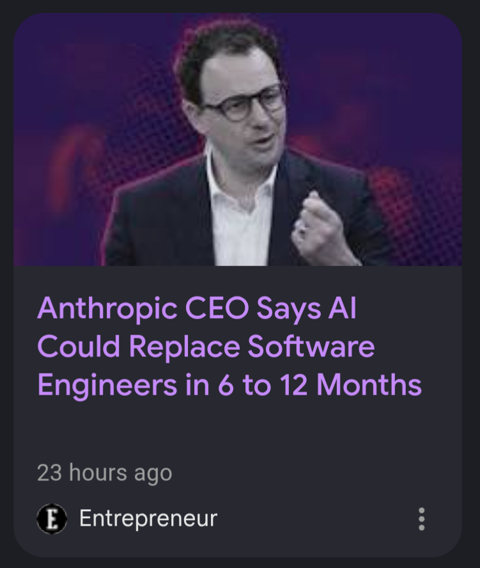Viewport: 480px width, 568px height.
Task: Open the three-dot more options menu
Action: pos(421,519)
